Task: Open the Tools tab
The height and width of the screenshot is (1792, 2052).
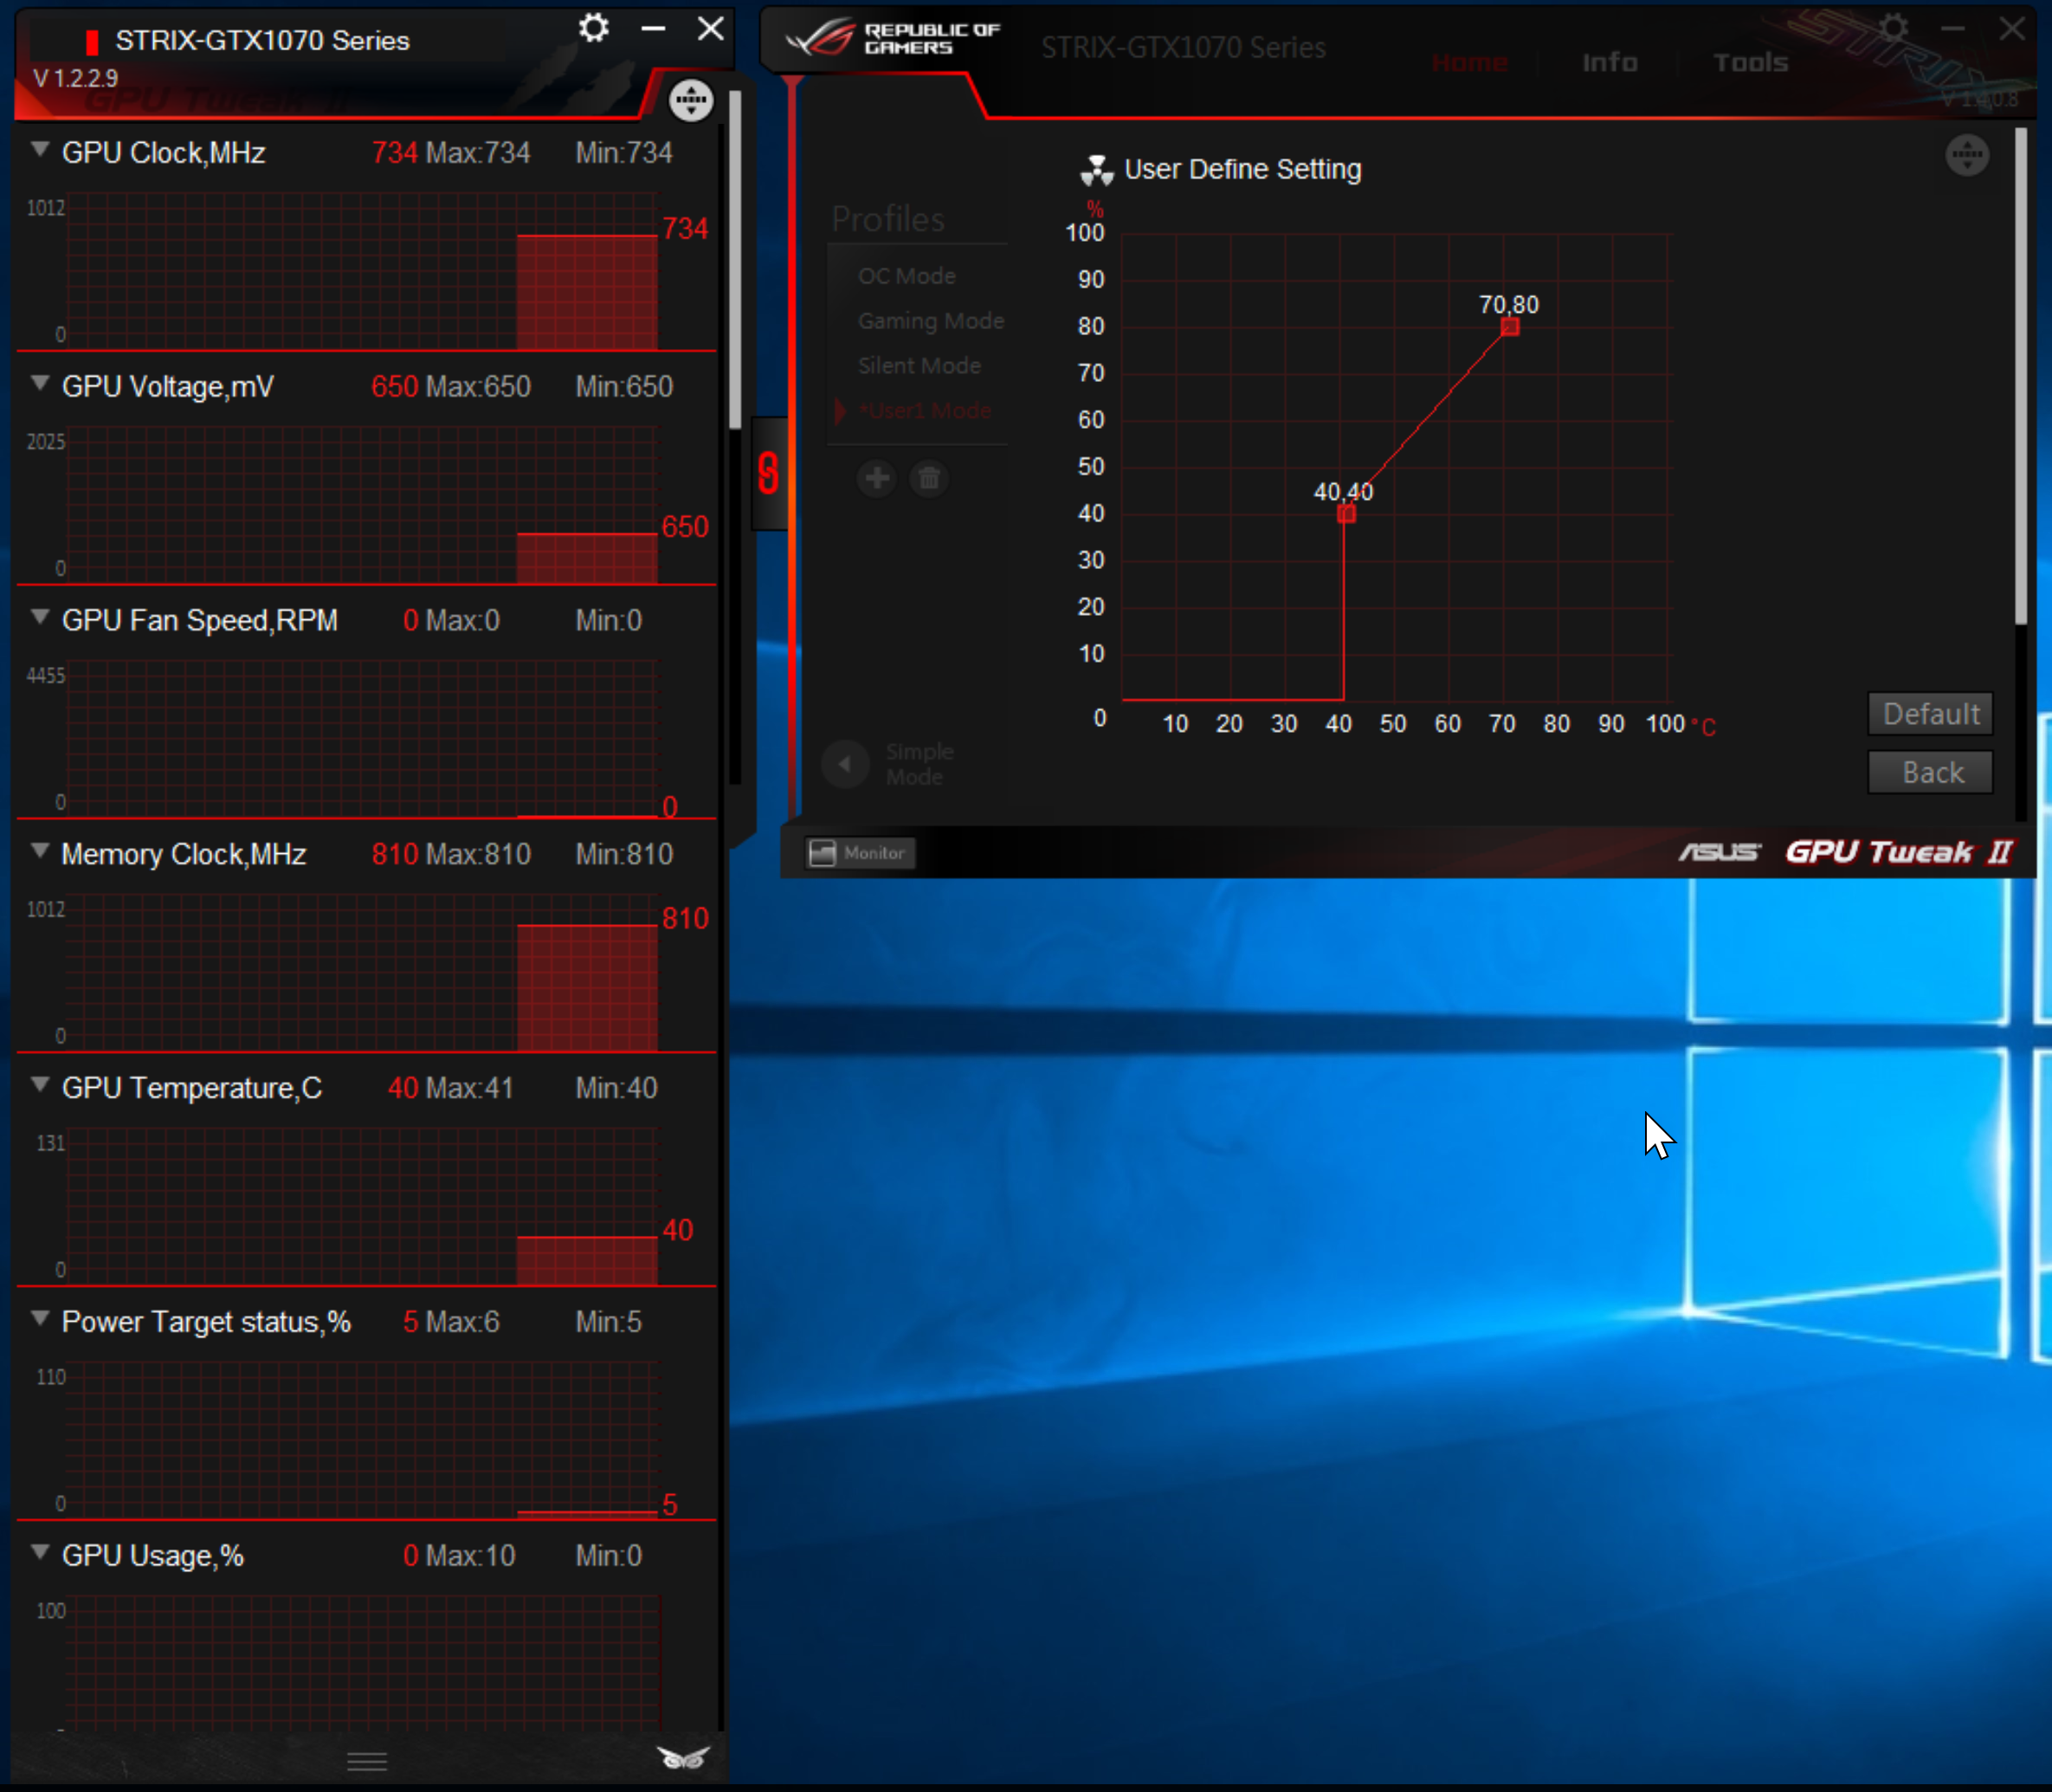Action: (1750, 63)
